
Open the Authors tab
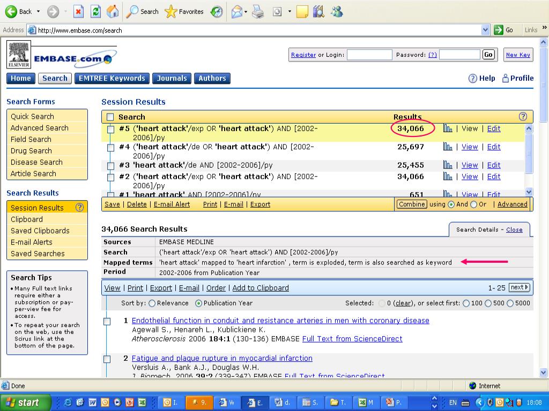(x=212, y=78)
